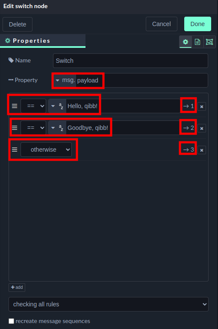Select the Properties tab
The image size is (218, 329).
click(x=43, y=41)
